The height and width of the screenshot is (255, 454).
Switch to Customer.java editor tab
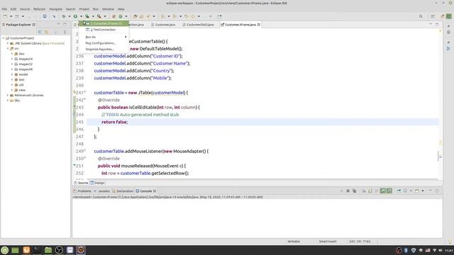tap(163, 25)
